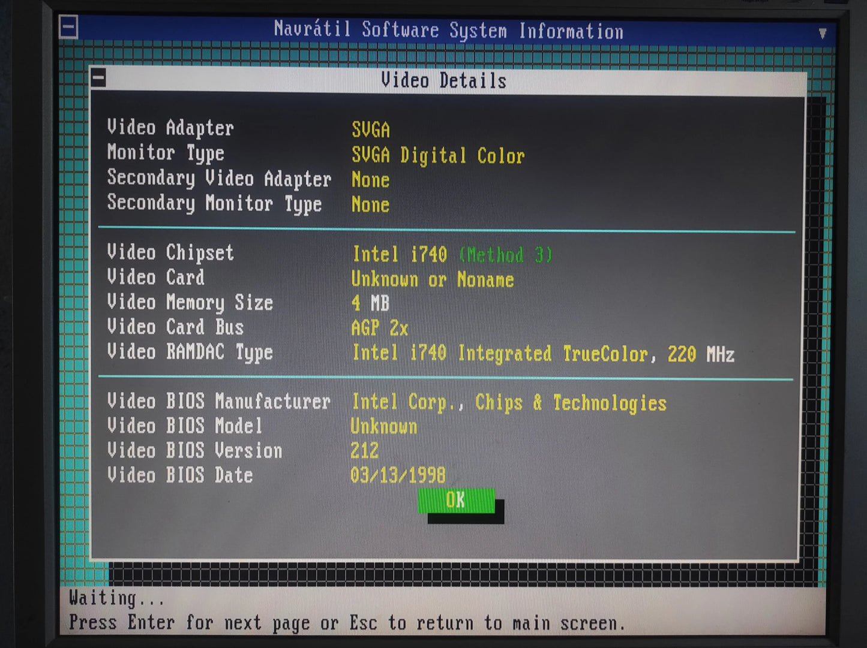The width and height of the screenshot is (867, 648).
Task: Select the 'Video Memory Size' label
Action: click(190, 303)
